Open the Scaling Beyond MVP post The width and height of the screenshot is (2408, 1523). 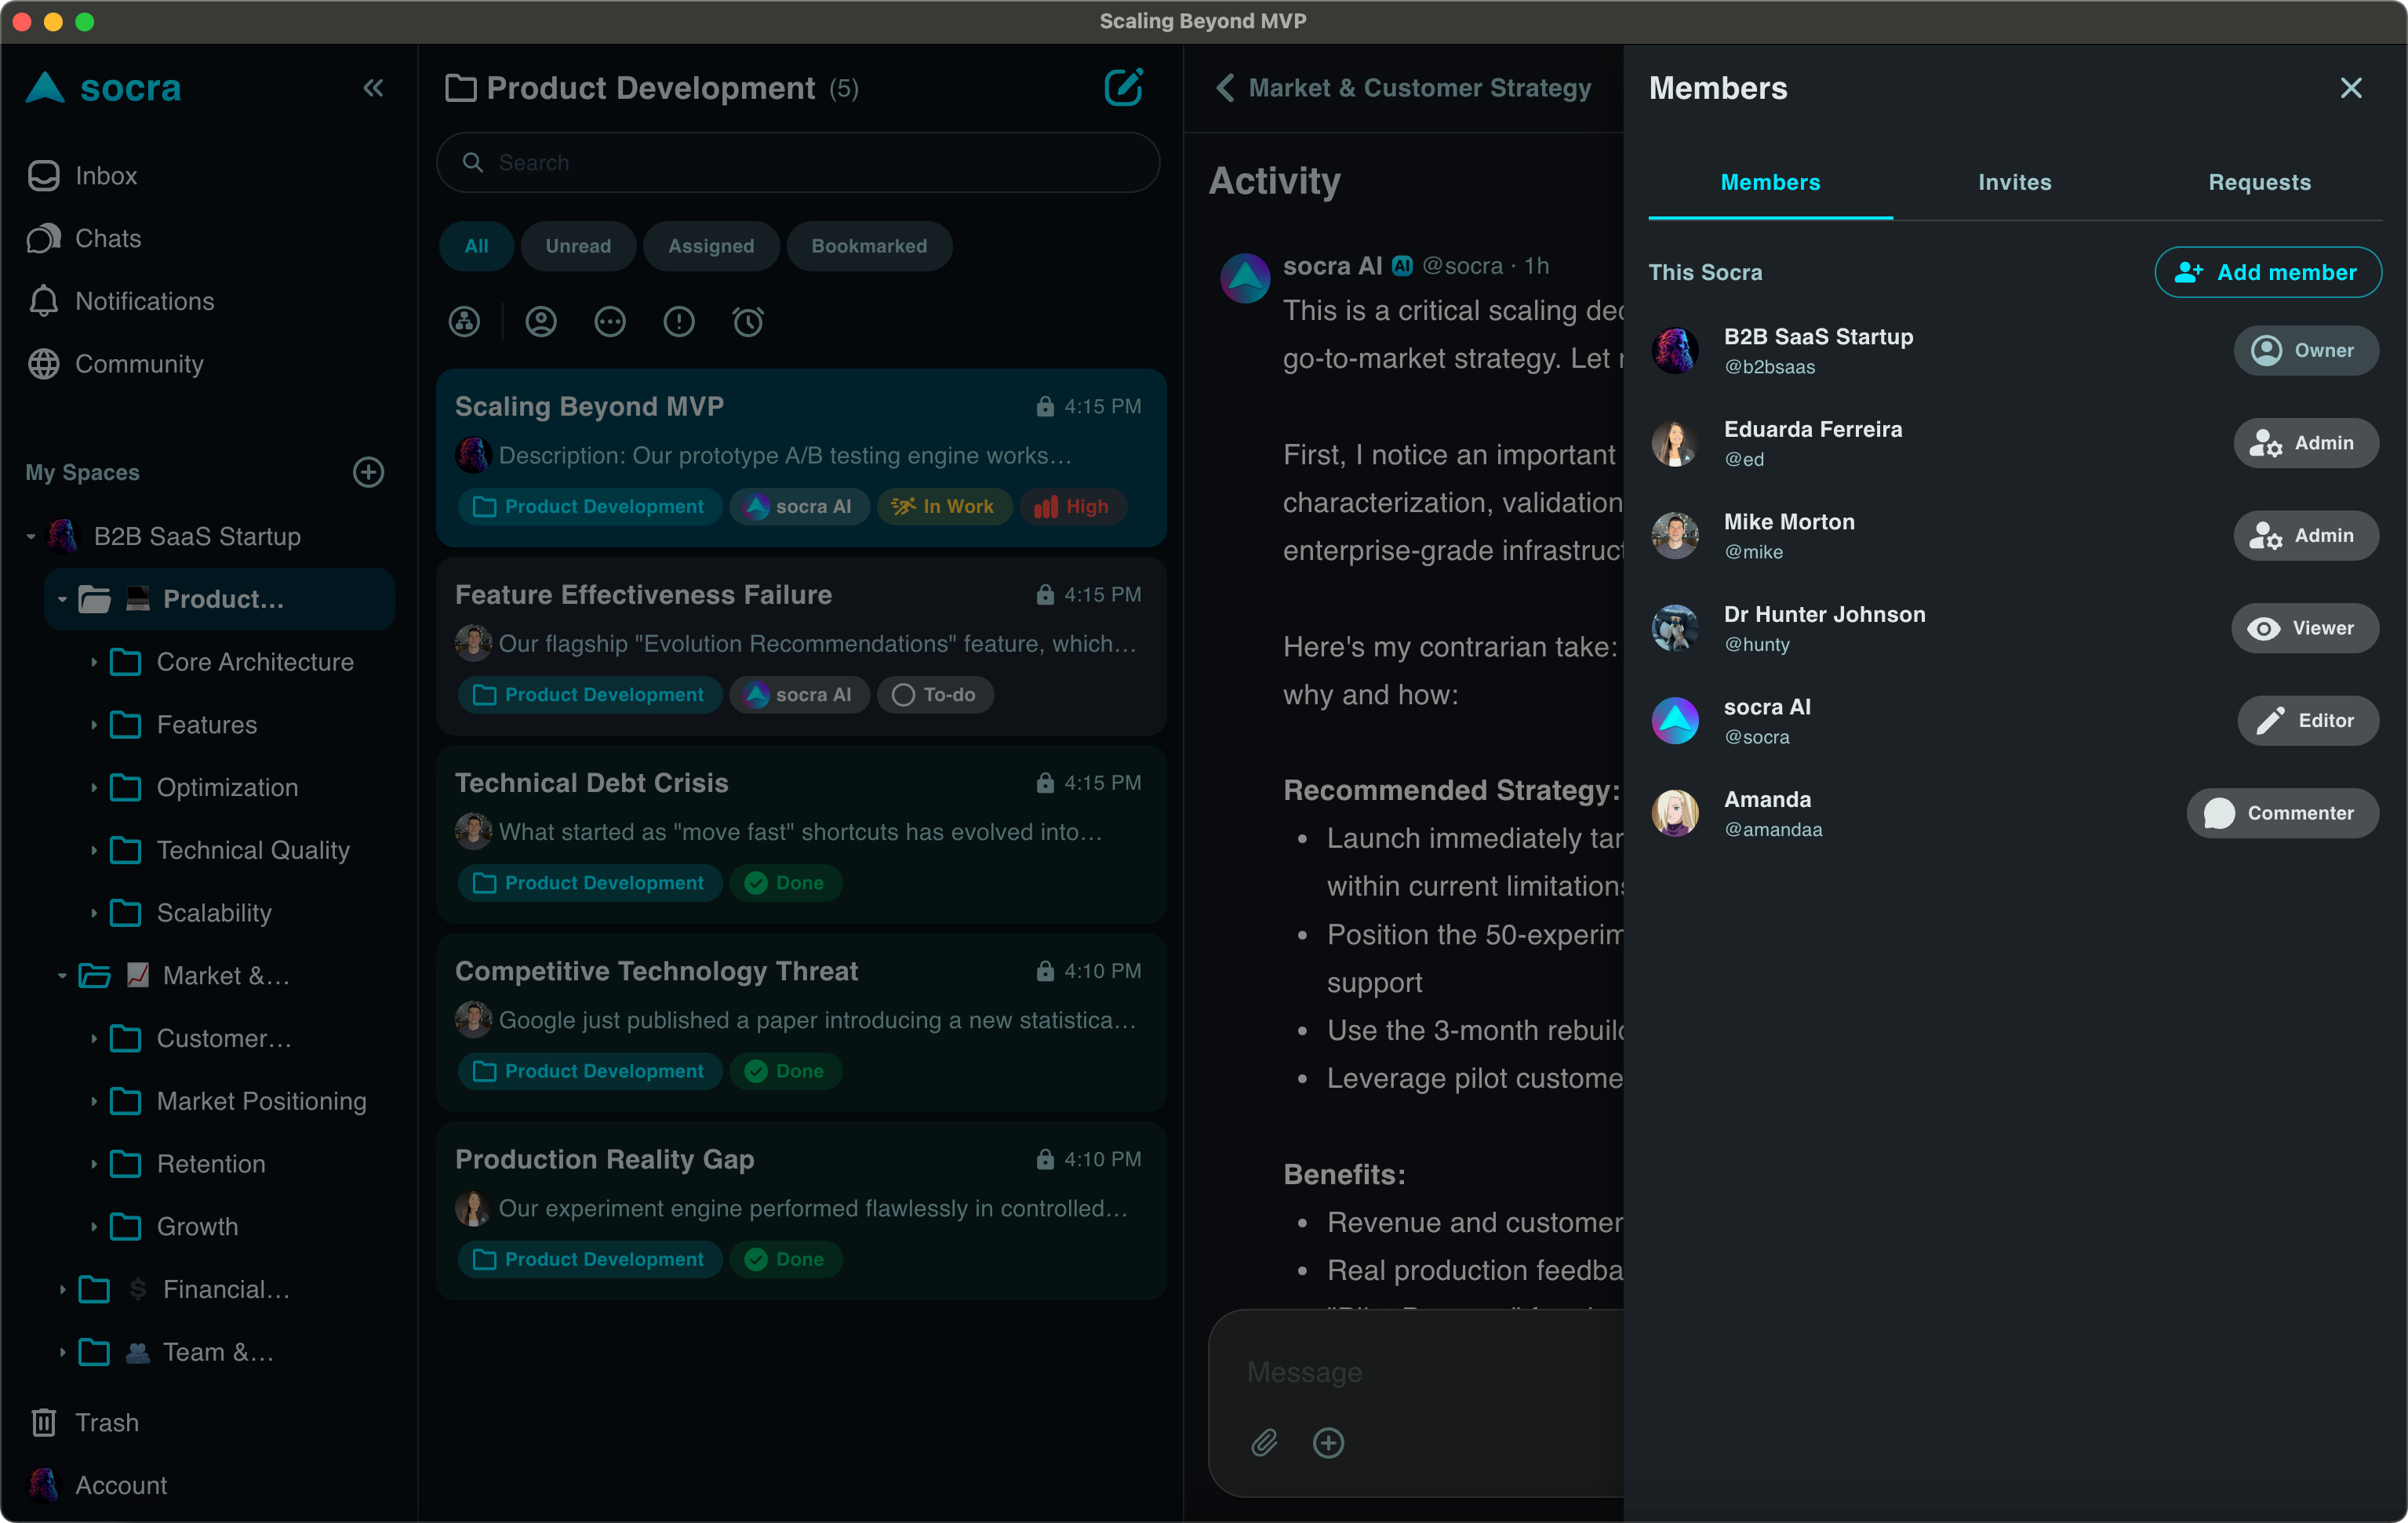(x=801, y=457)
